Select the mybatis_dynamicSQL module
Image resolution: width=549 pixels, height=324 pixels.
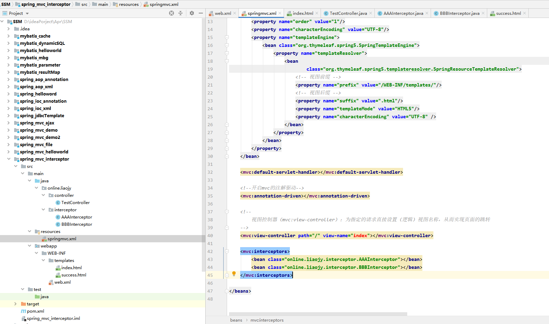pyautogui.click(x=42, y=43)
